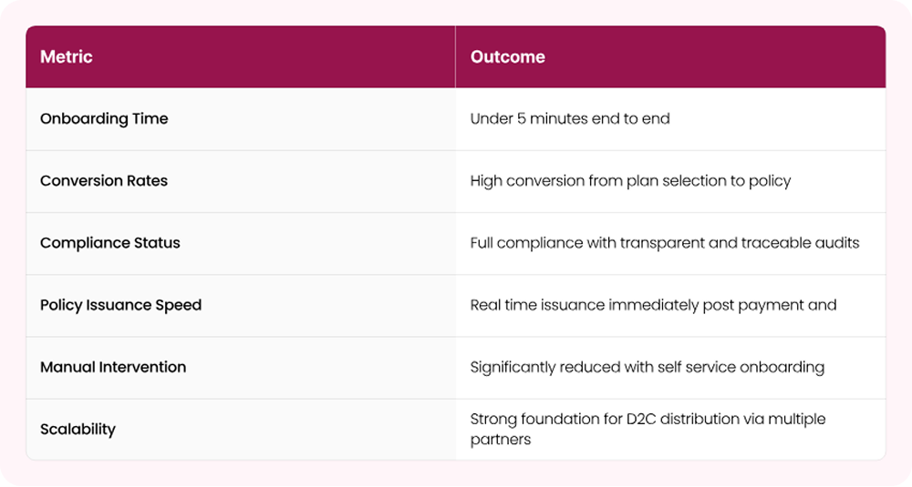Image resolution: width=912 pixels, height=487 pixels.
Task: Click the Outcome column header
Action: point(507,56)
